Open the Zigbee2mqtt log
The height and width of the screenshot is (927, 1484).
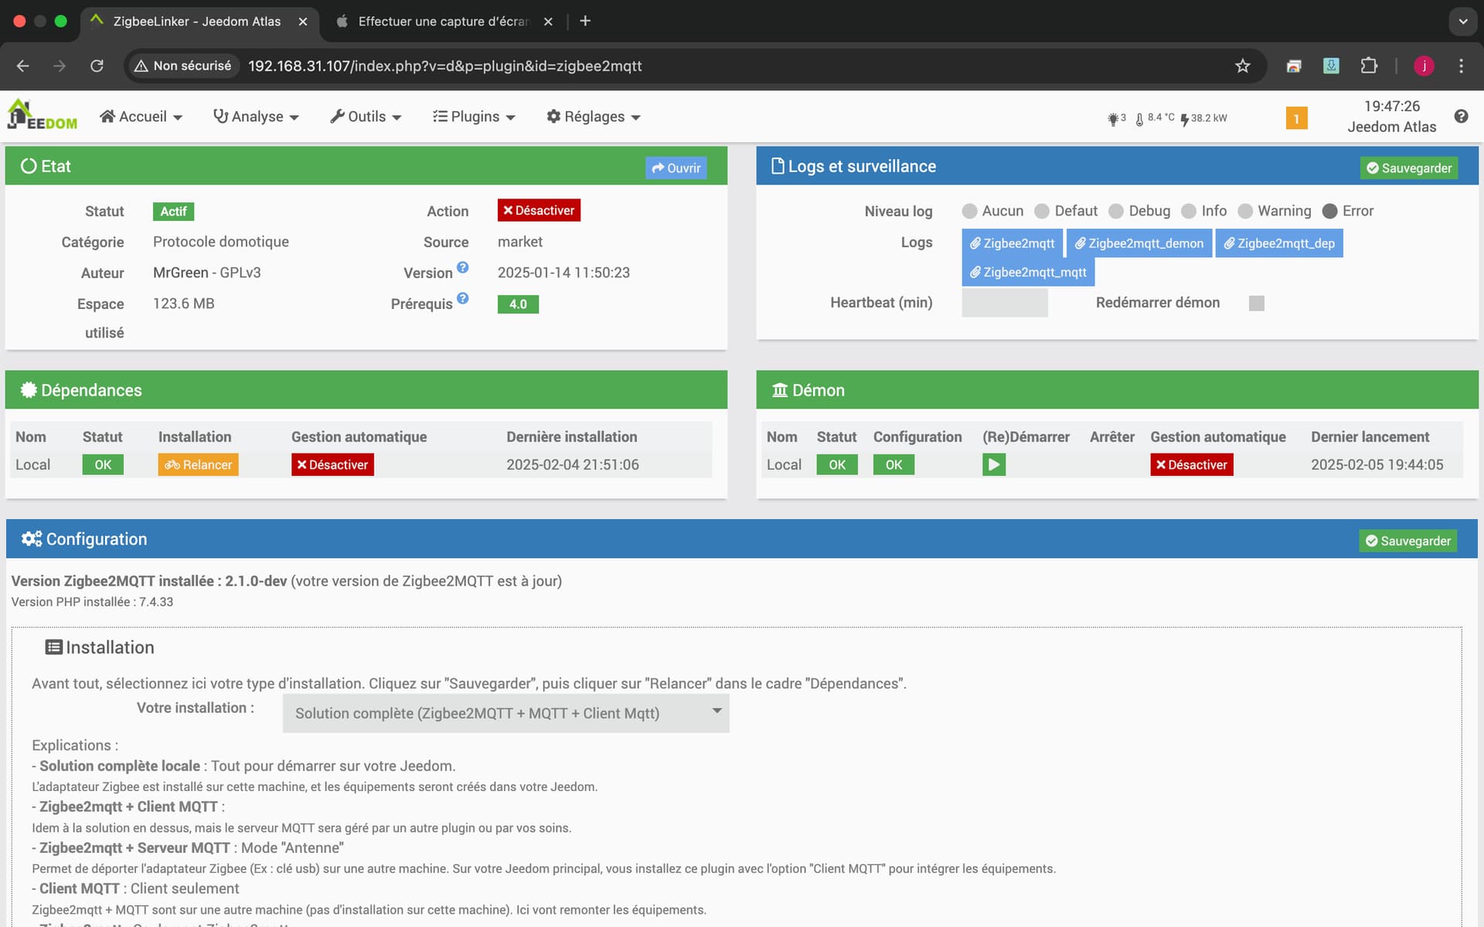pos(1013,243)
